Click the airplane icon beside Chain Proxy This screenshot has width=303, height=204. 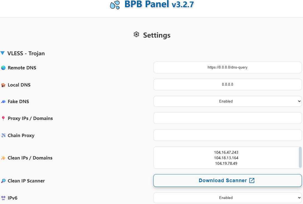[x=3, y=135]
